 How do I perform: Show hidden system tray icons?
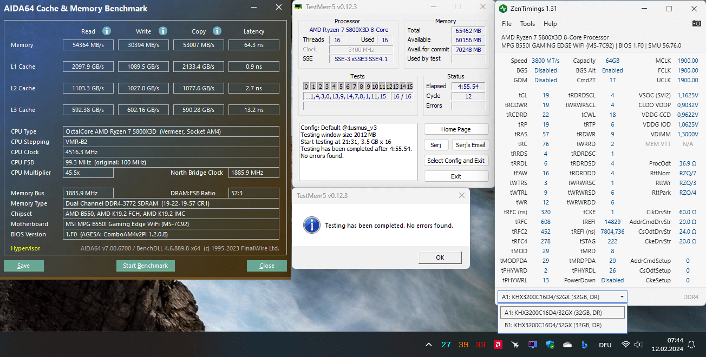click(429, 345)
